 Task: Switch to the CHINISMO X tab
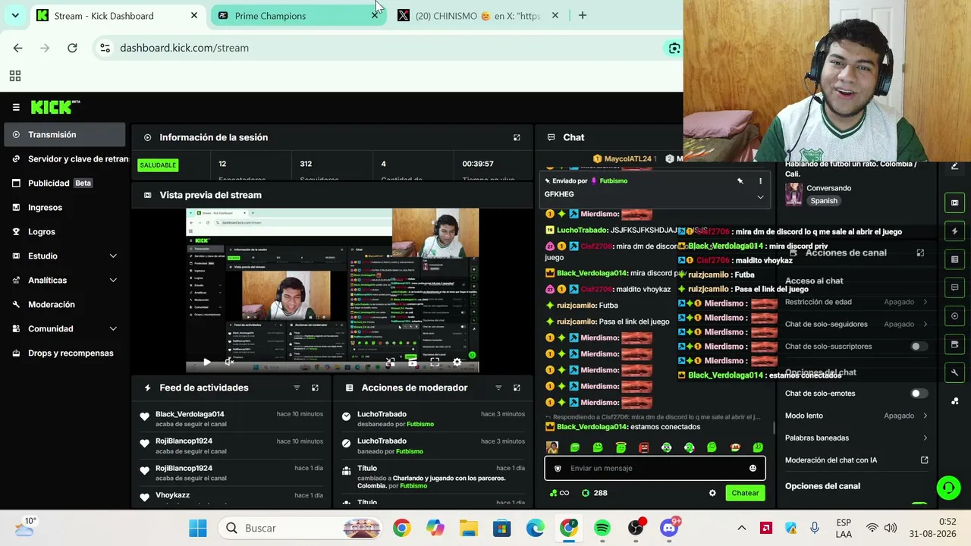(479, 15)
